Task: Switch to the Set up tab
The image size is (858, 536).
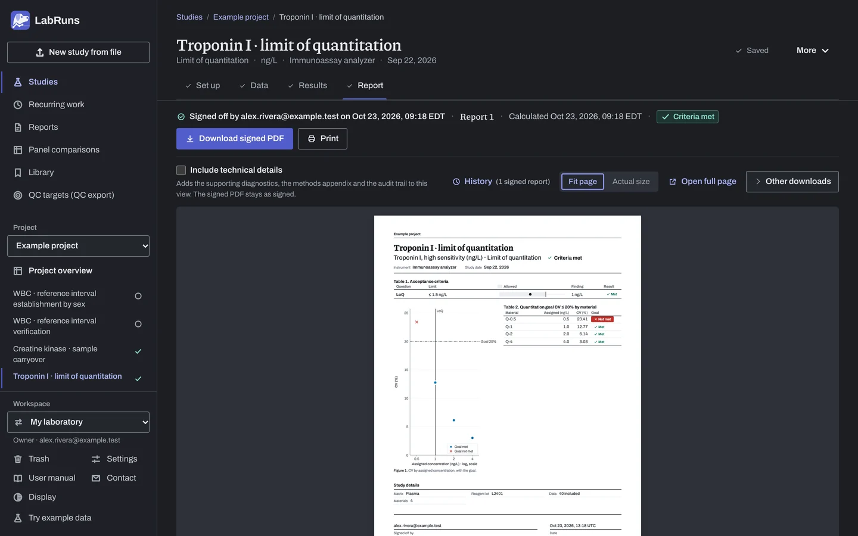Action: click(203, 86)
